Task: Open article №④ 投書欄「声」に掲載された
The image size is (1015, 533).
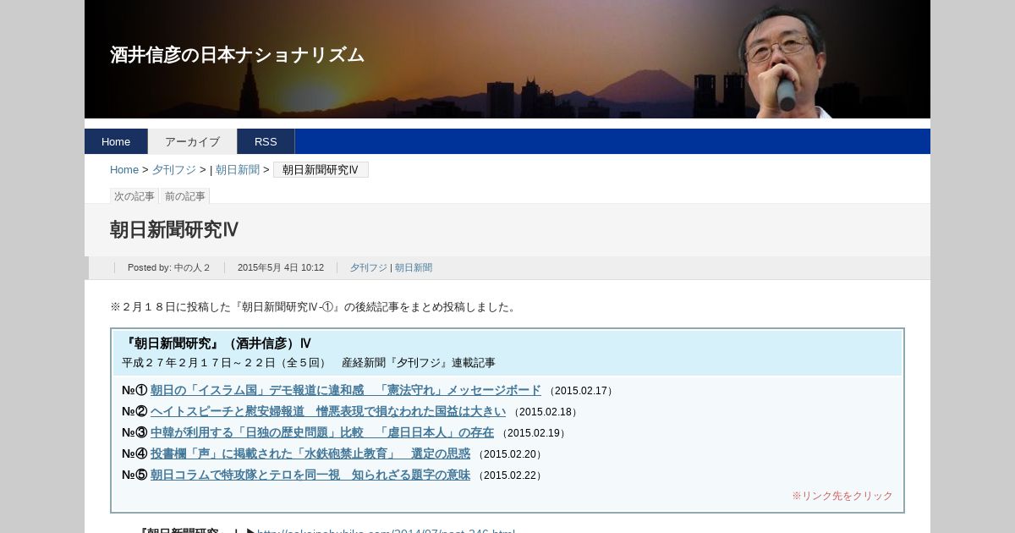Action: click(310, 453)
